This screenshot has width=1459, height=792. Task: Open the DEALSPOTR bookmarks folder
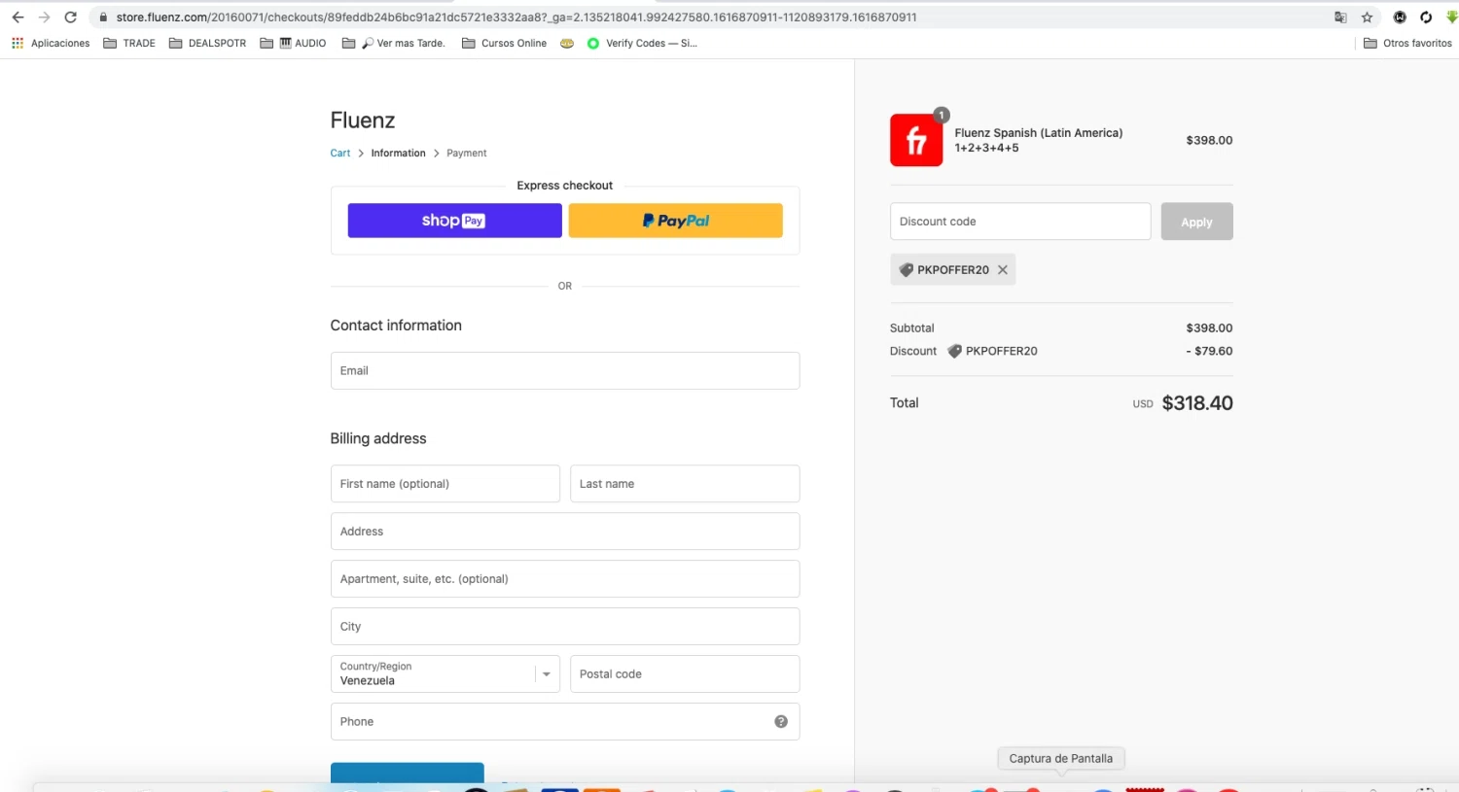point(207,43)
